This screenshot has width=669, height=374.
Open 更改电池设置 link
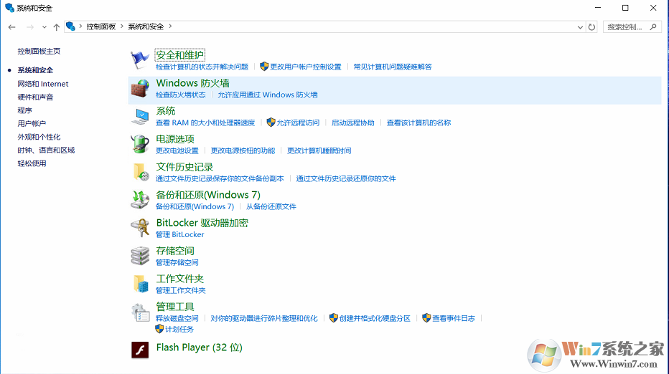tap(177, 150)
